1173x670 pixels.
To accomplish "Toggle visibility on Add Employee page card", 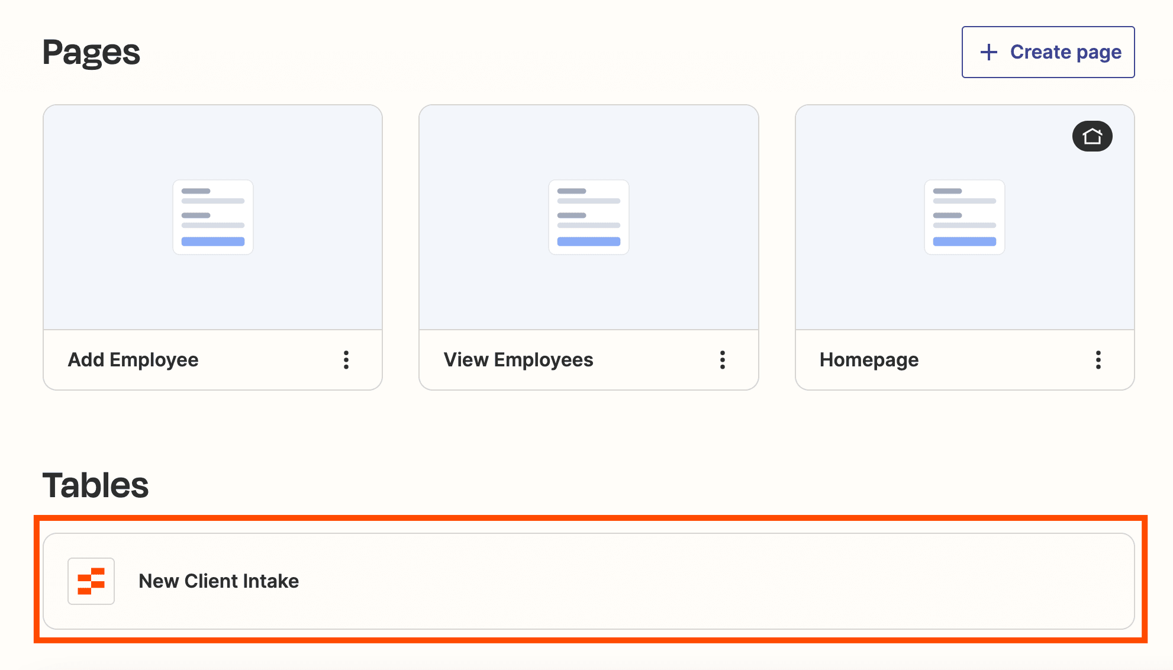I will (x=346, y=359).
